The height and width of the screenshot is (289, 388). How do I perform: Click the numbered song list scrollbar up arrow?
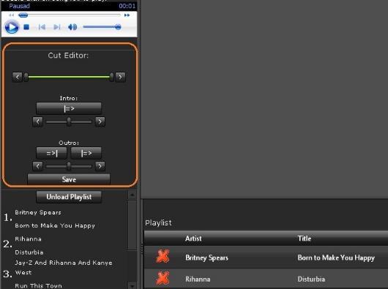click(x=132, y=195)
